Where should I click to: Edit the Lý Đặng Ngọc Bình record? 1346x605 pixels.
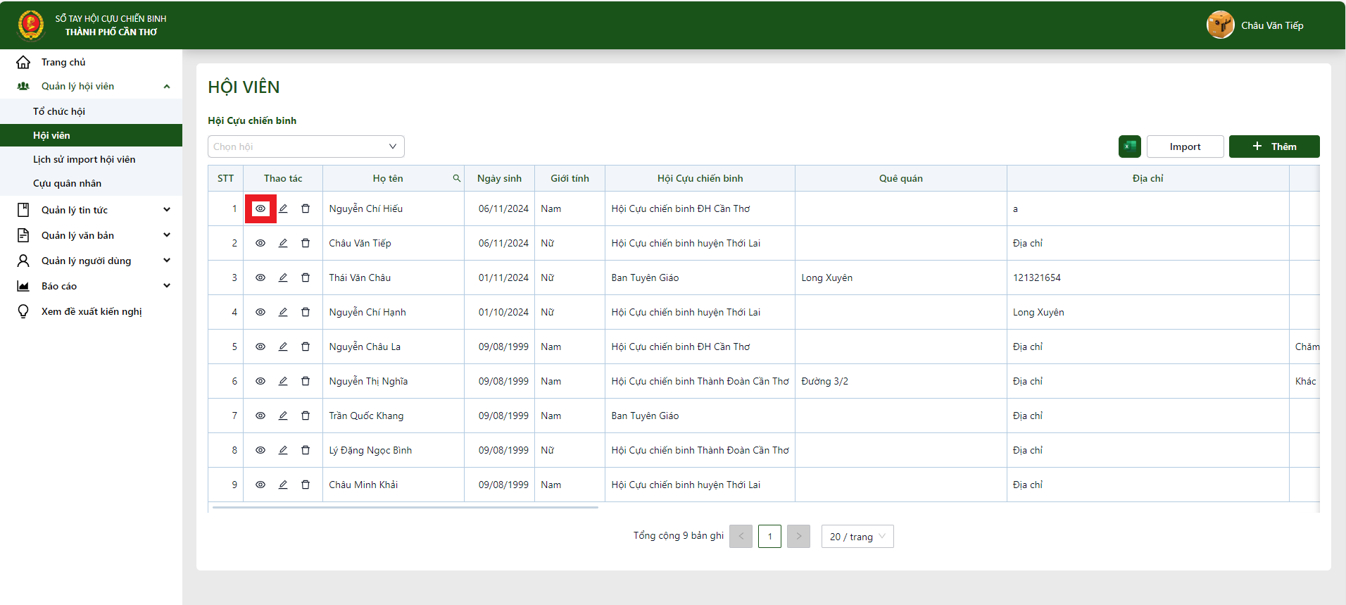(283, 450)
